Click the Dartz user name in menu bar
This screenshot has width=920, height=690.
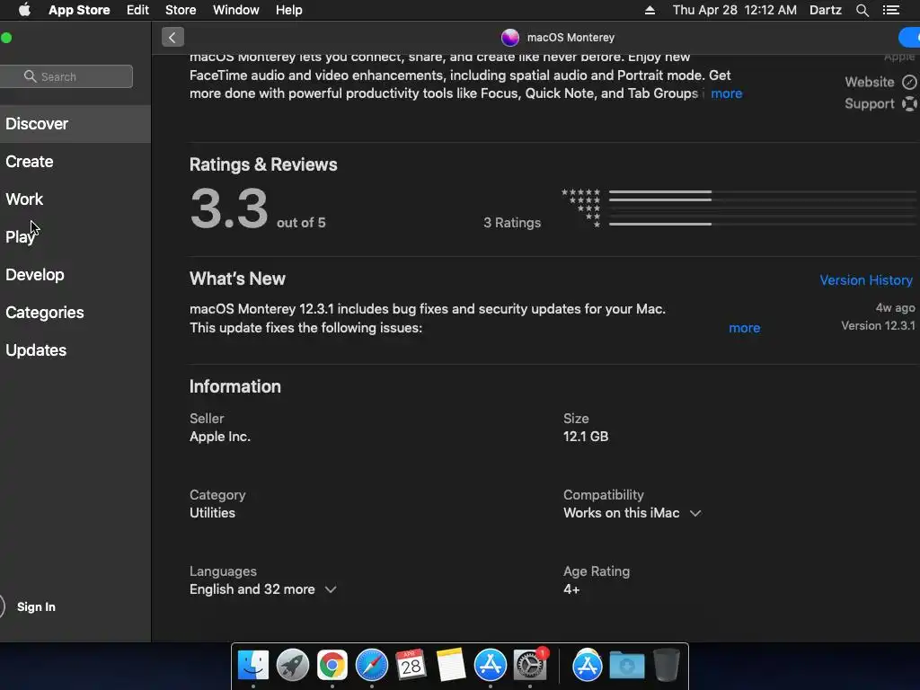pyautogui.click(x=826, y=10)
